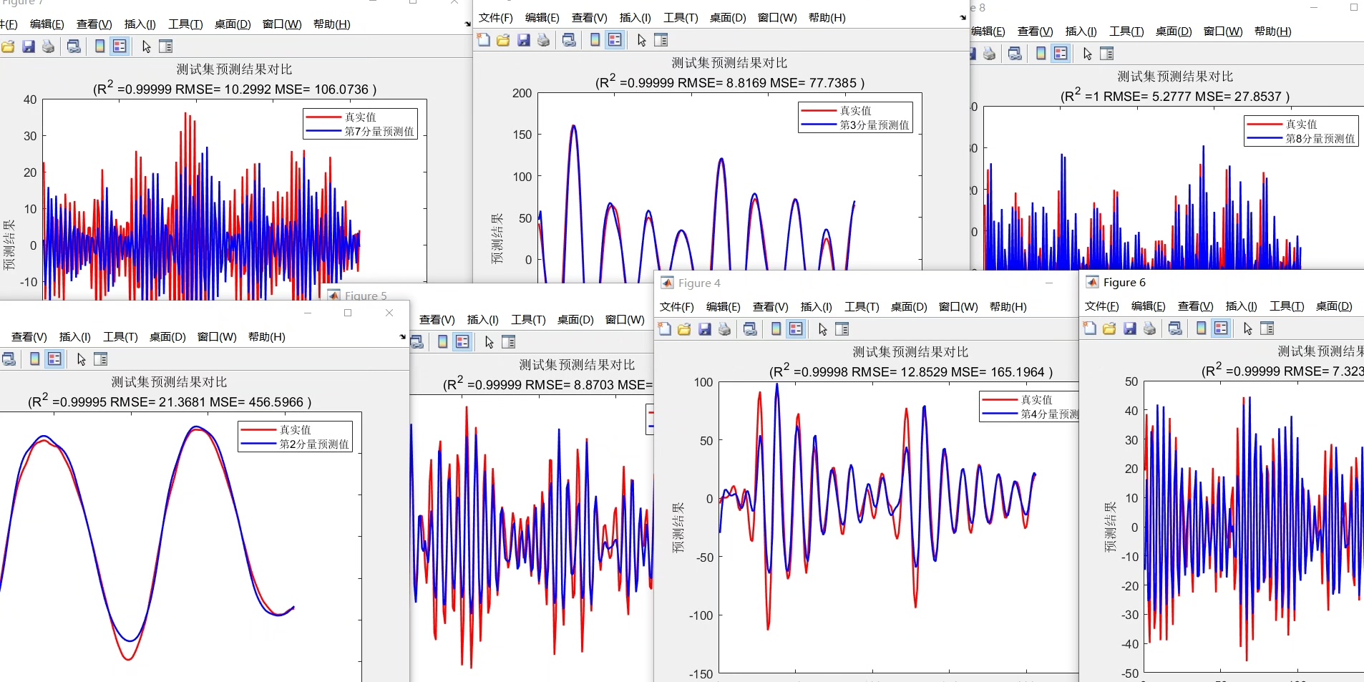
Task: Maximize the 第2分量 figure window
Action: coord(348,313)
